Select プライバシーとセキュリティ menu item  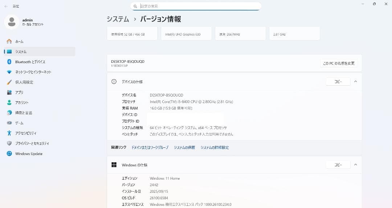click(40, 143)
